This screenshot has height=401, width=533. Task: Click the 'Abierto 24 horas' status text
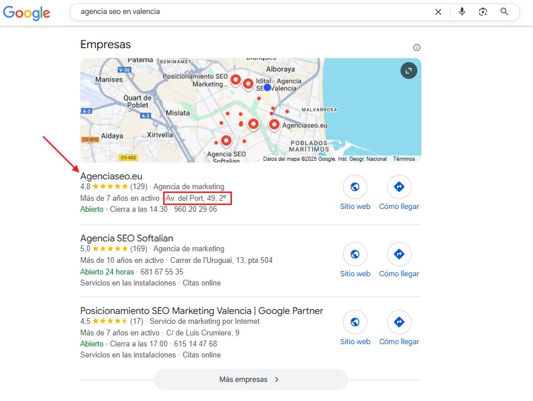pos(107,272)
